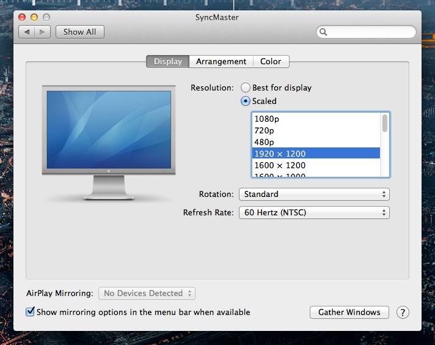This screenshot has width=435, height=345.
Task: Open help with the question mark button
Action: (x=403, y=312)
